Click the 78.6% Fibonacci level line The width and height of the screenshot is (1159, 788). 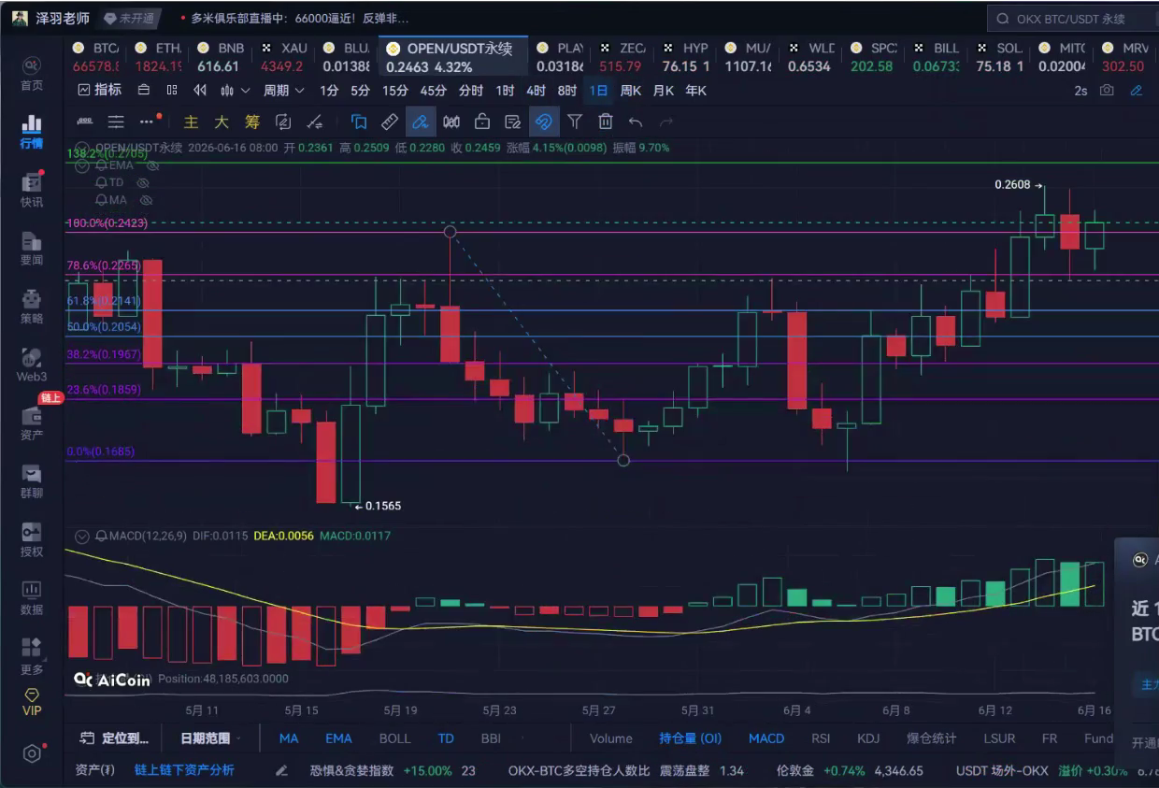(x=612, y=275)
